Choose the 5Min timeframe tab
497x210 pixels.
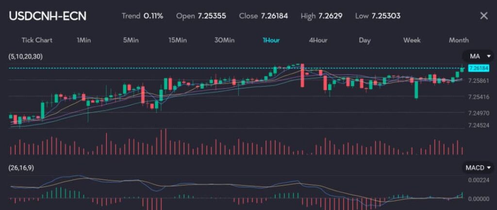click(x=131, y=40)
